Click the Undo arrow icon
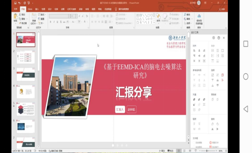This screenshot has height=153, width=252. tap(19, 3)
